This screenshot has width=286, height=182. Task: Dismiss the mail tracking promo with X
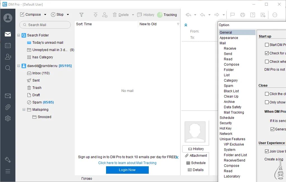[177, 157]
